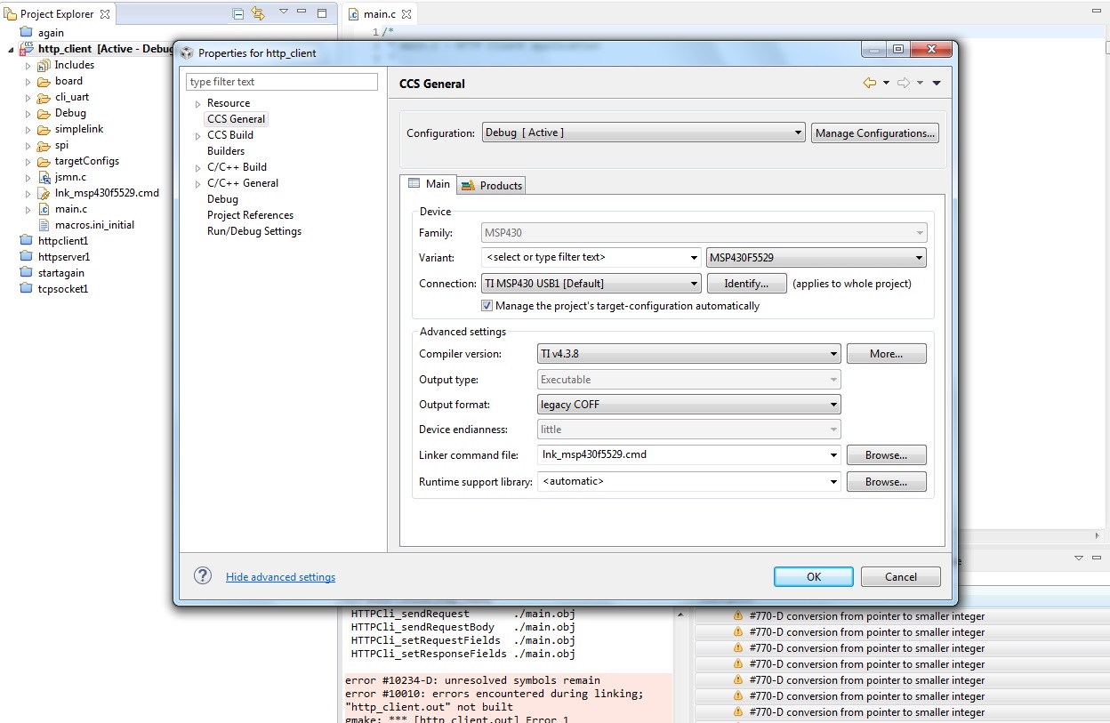Screen dimensions: 1110x723
Task: Click the More button for compiler version
Action: coord(886,354)
